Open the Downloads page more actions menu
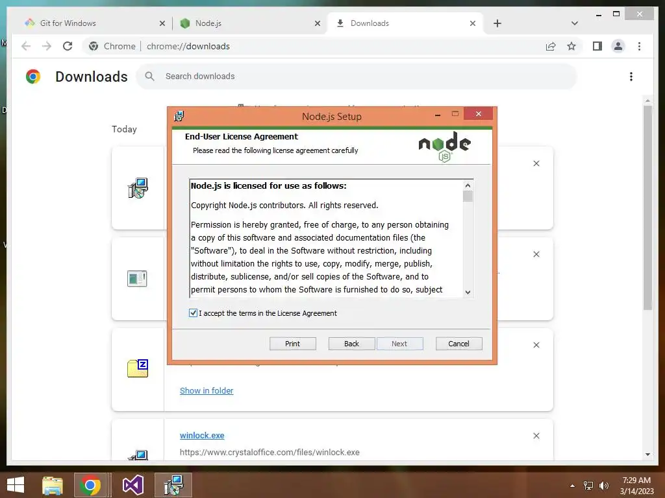The image size is (665, 498). tap(631, 77)
